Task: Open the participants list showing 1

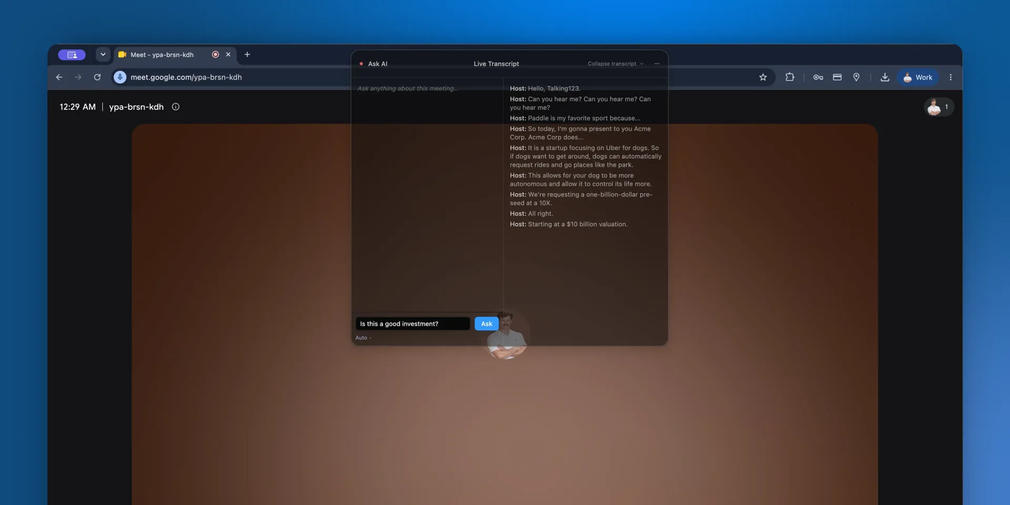Action: [x=938, y=107]
